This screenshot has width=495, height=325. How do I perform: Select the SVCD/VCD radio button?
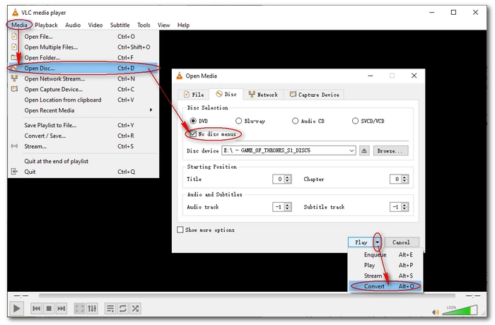click(x=355, y=121)
